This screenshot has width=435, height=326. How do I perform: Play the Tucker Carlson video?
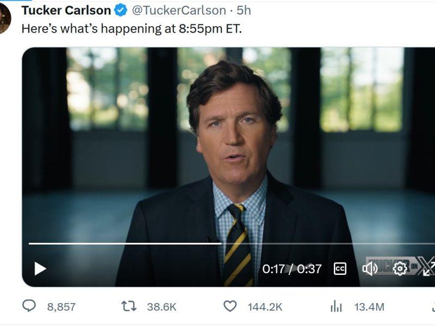tap(40, 268)
